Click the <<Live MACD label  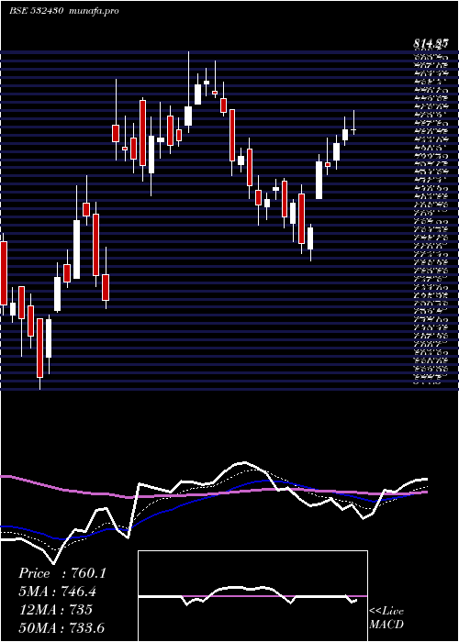pos(386,618)
